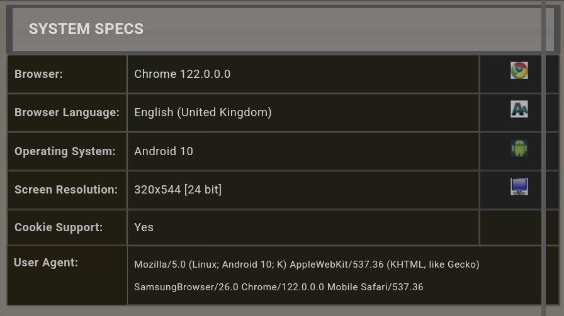Click the 320x544 [24 bit] value

tap(178, 190)
